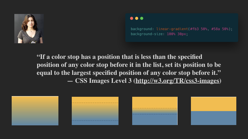Click the upper dashed line in second box
Image resolution: width=248 pixels, height=139 pixels.
click(95, 103)
